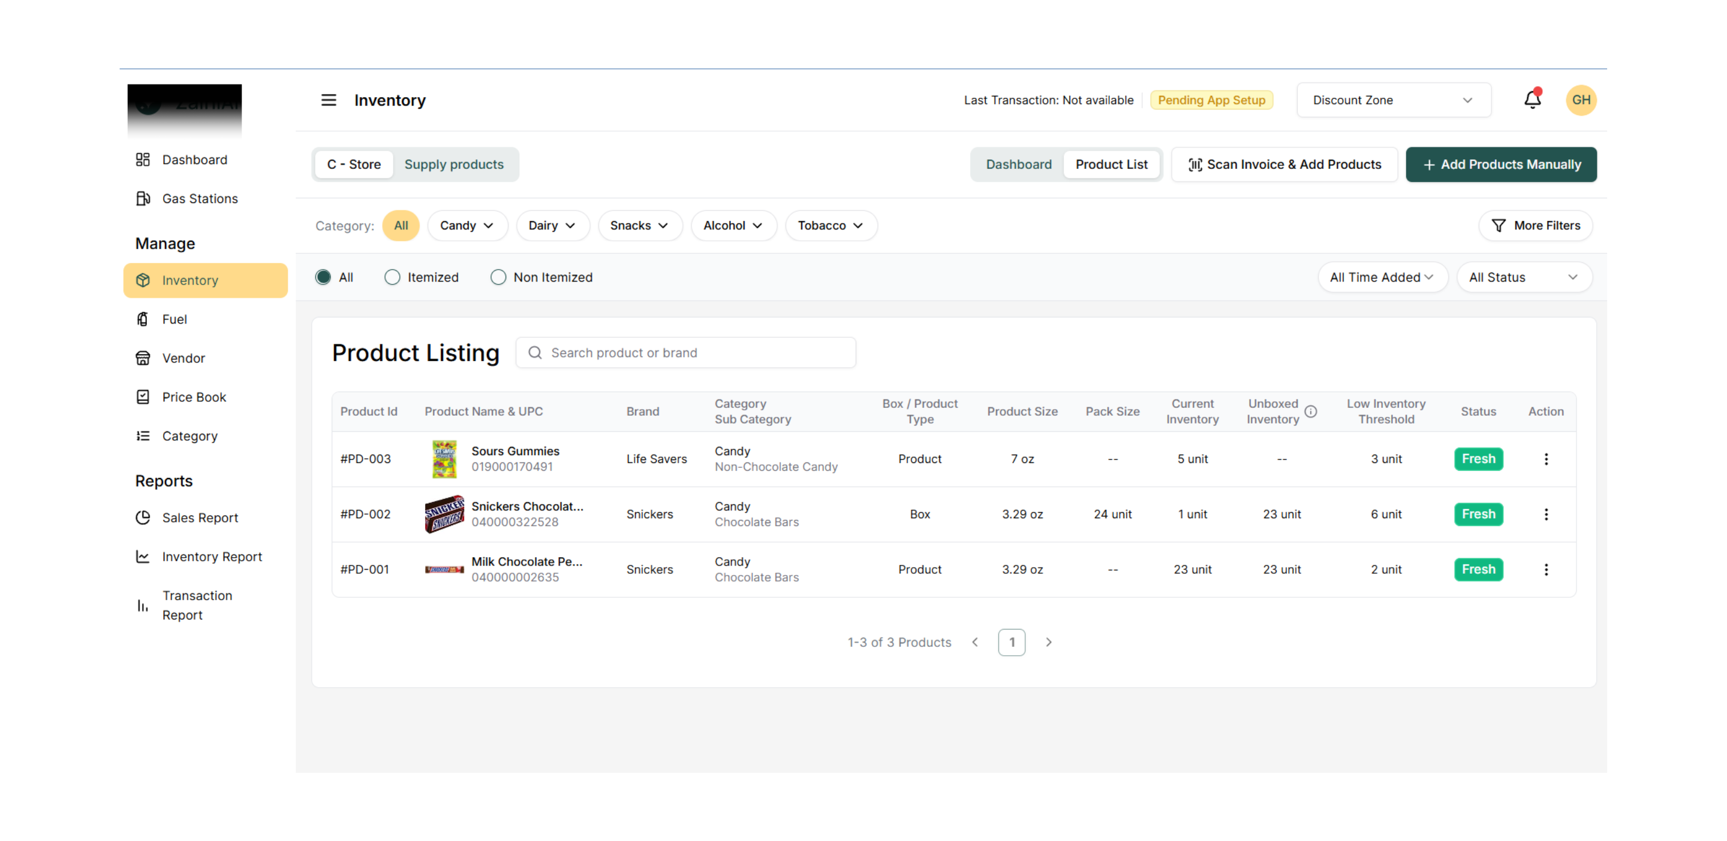This screenshot has height=841, width=1727.
Task: Open the All Status dropdown
Action: pyautogui.click(x=1523, y=277)
